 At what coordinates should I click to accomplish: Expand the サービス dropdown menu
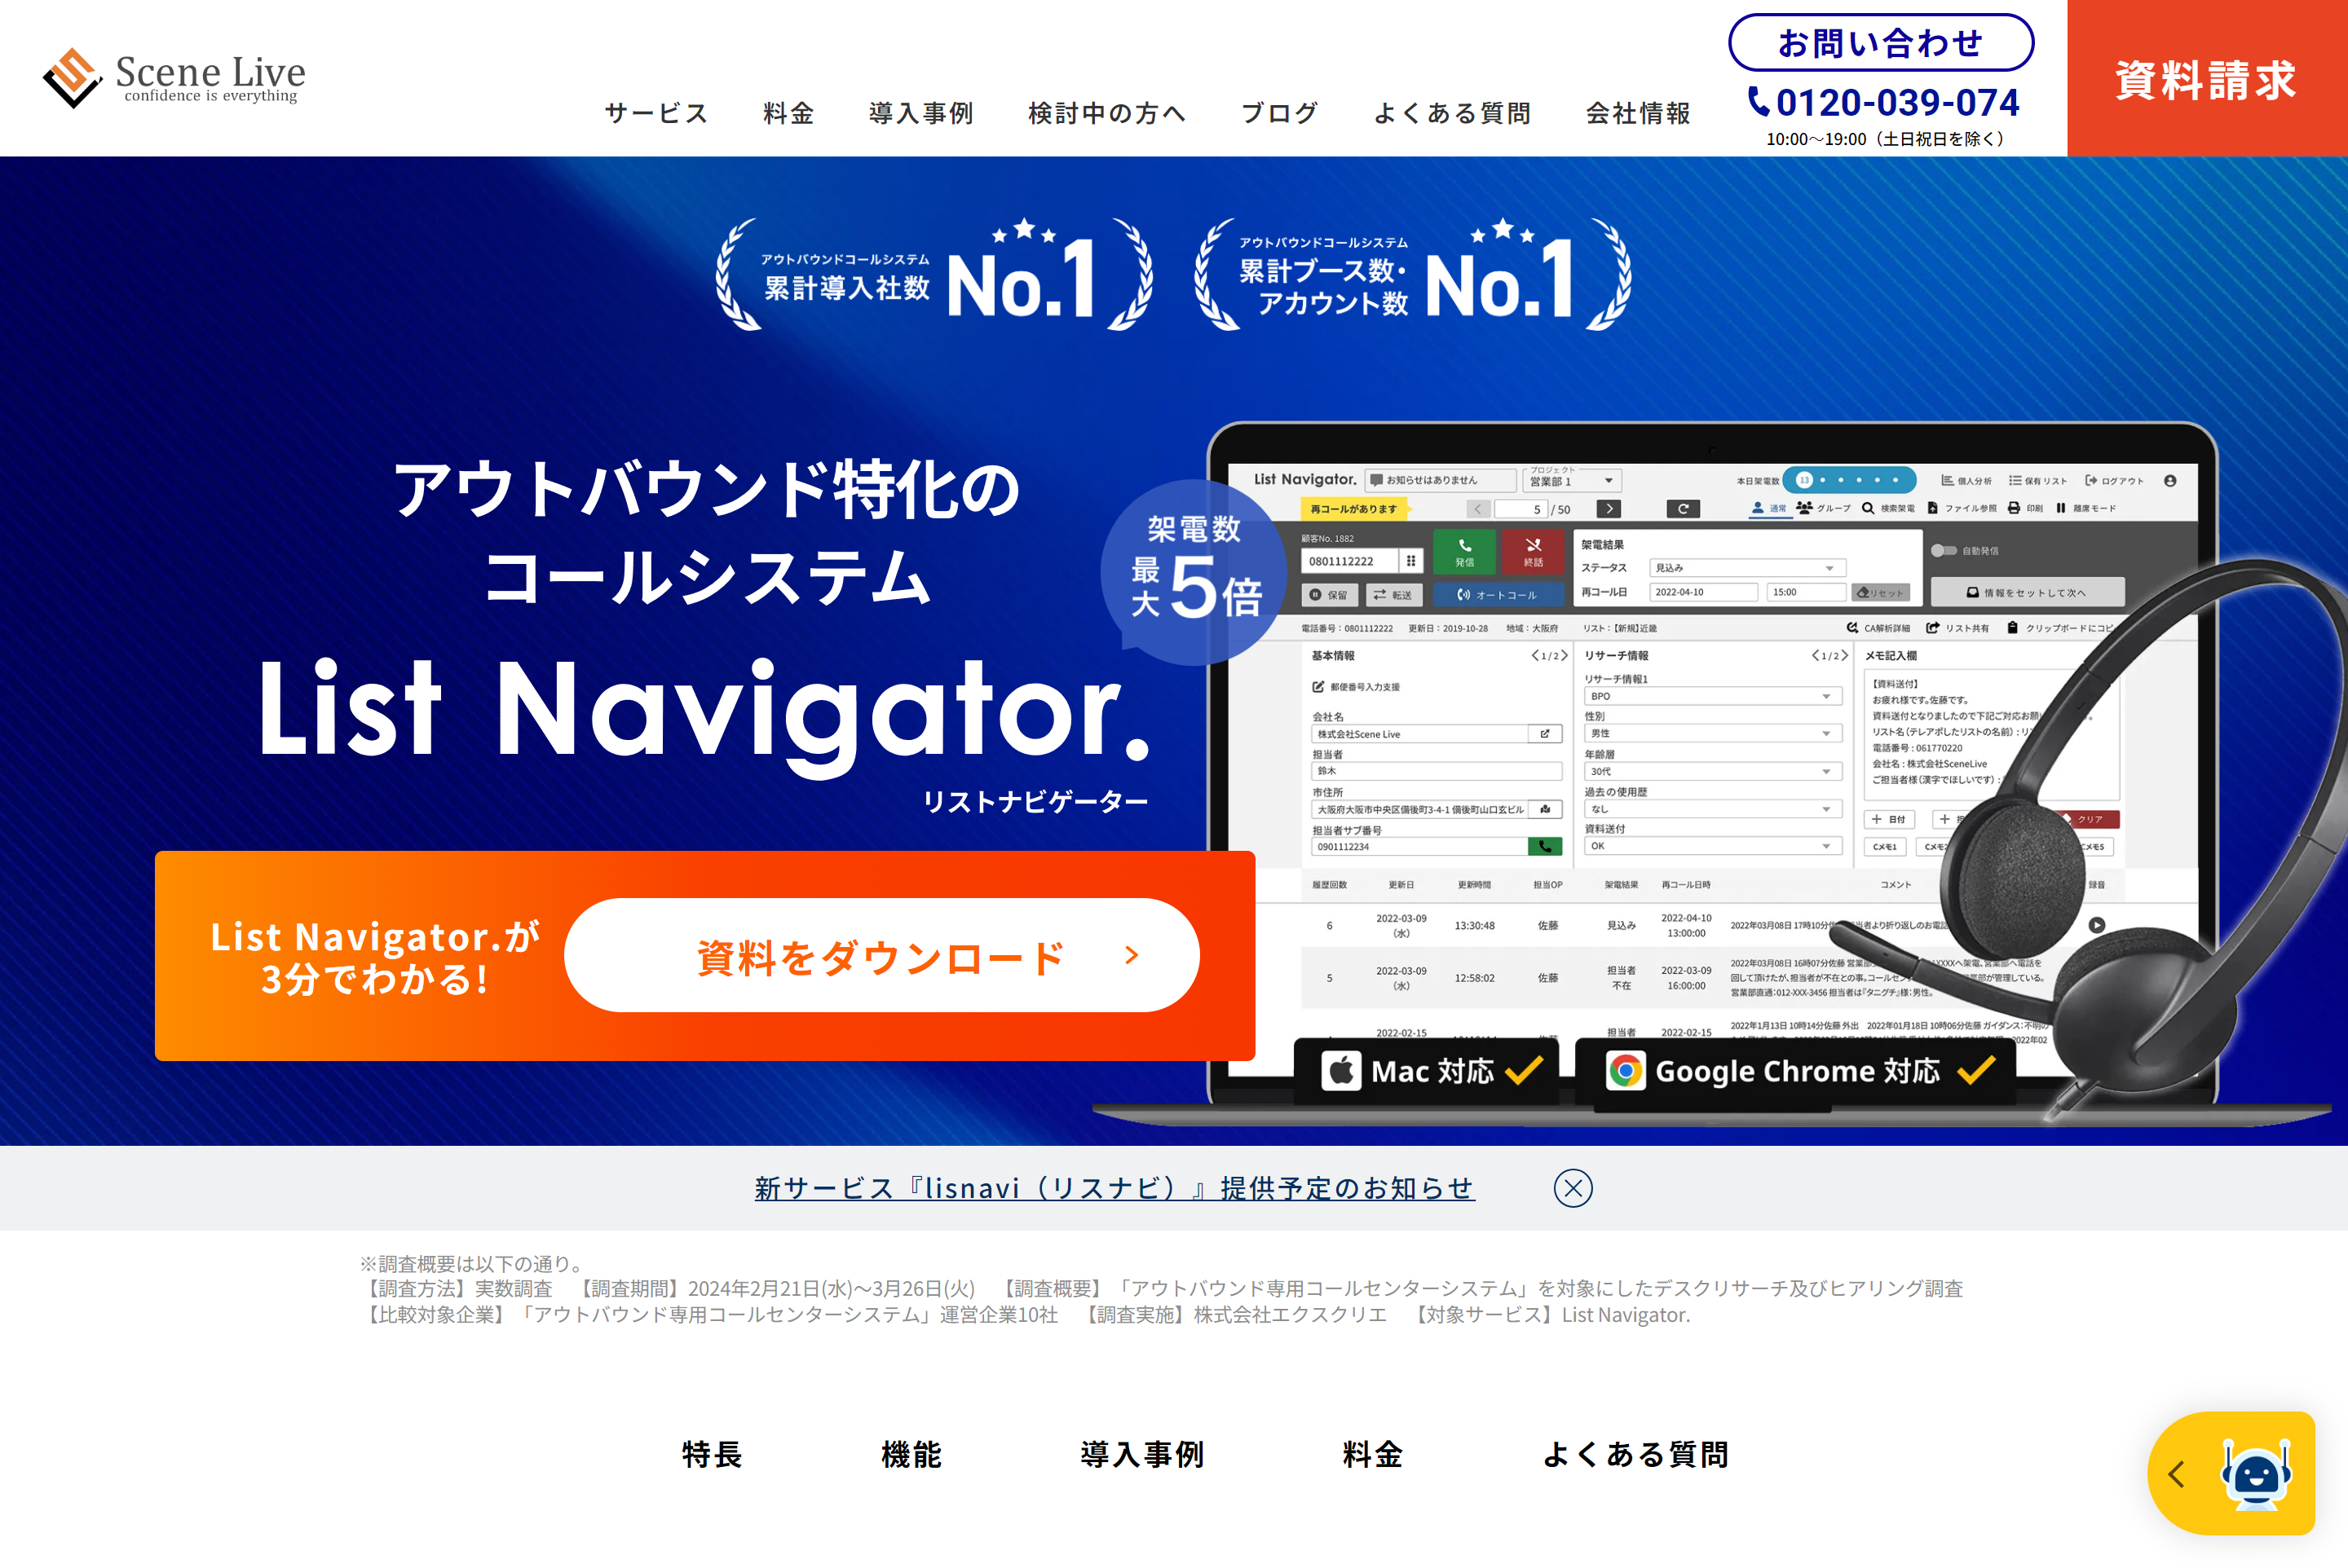point(659,110)
